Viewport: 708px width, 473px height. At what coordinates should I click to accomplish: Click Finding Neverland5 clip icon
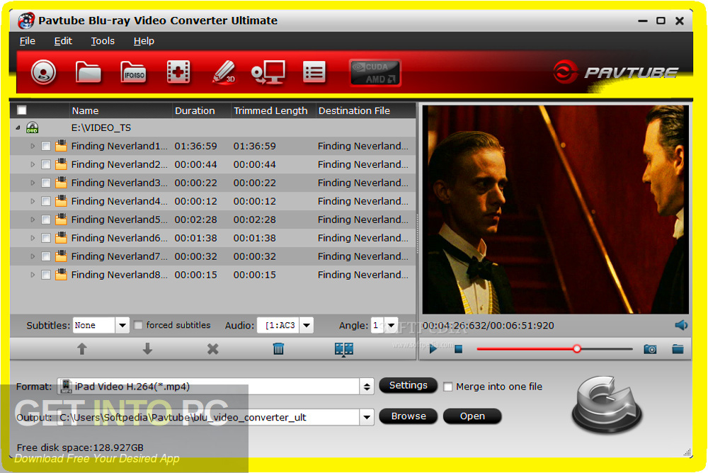pos(61,220)
